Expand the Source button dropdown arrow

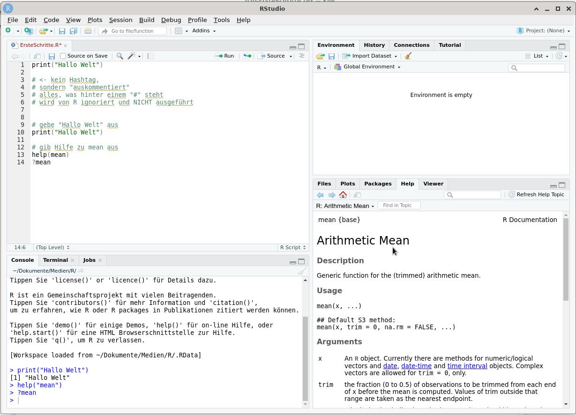(291, 56)
